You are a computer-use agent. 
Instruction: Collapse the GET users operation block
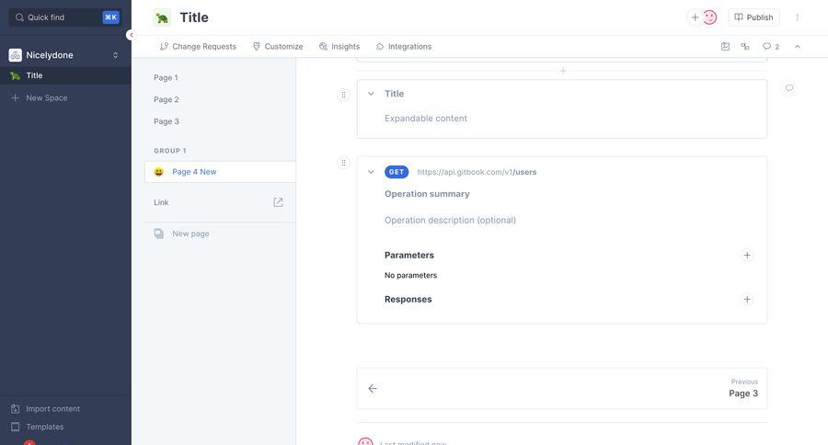pos(371,172)
